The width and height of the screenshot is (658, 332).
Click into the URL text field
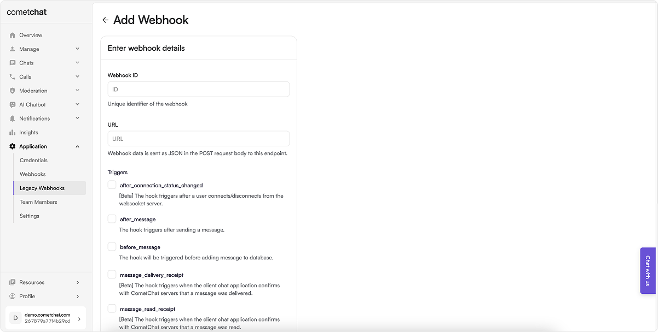click(198, 139)
